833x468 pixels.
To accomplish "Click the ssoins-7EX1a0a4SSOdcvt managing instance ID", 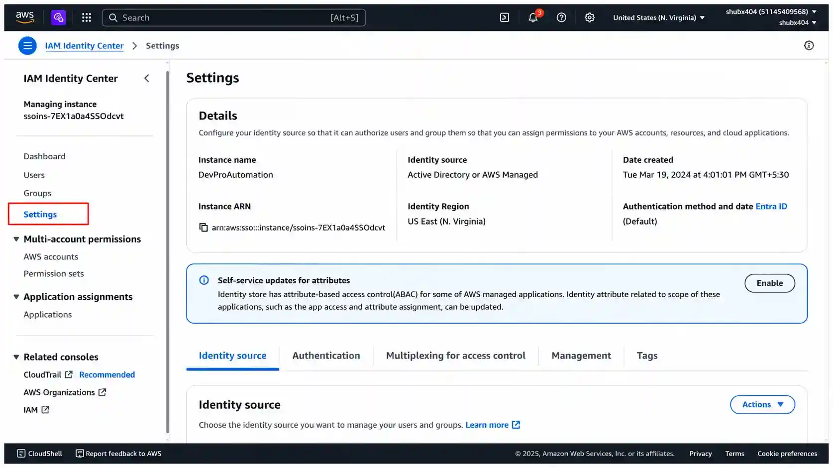I will (74, 116).
